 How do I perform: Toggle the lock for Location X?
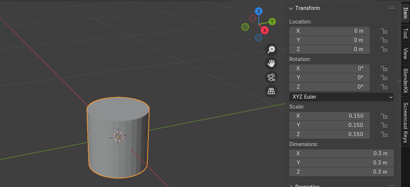pyautogui.click(x=384, y=31)
